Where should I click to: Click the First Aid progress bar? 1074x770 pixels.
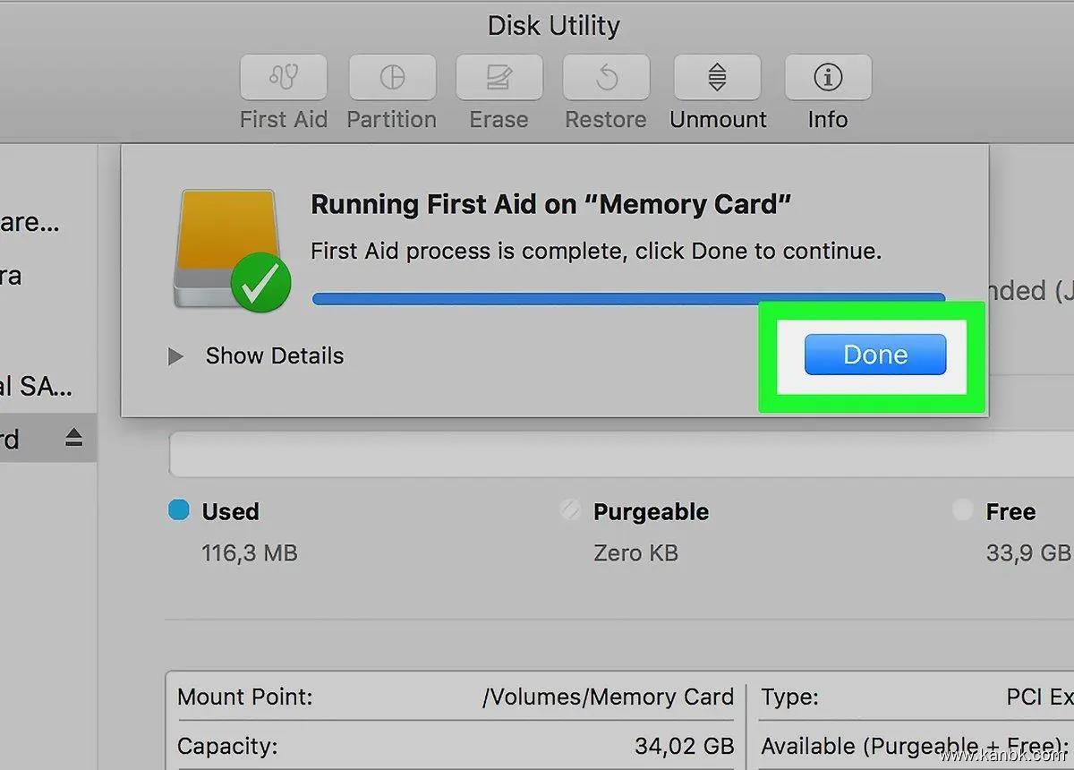pos(626,298)
